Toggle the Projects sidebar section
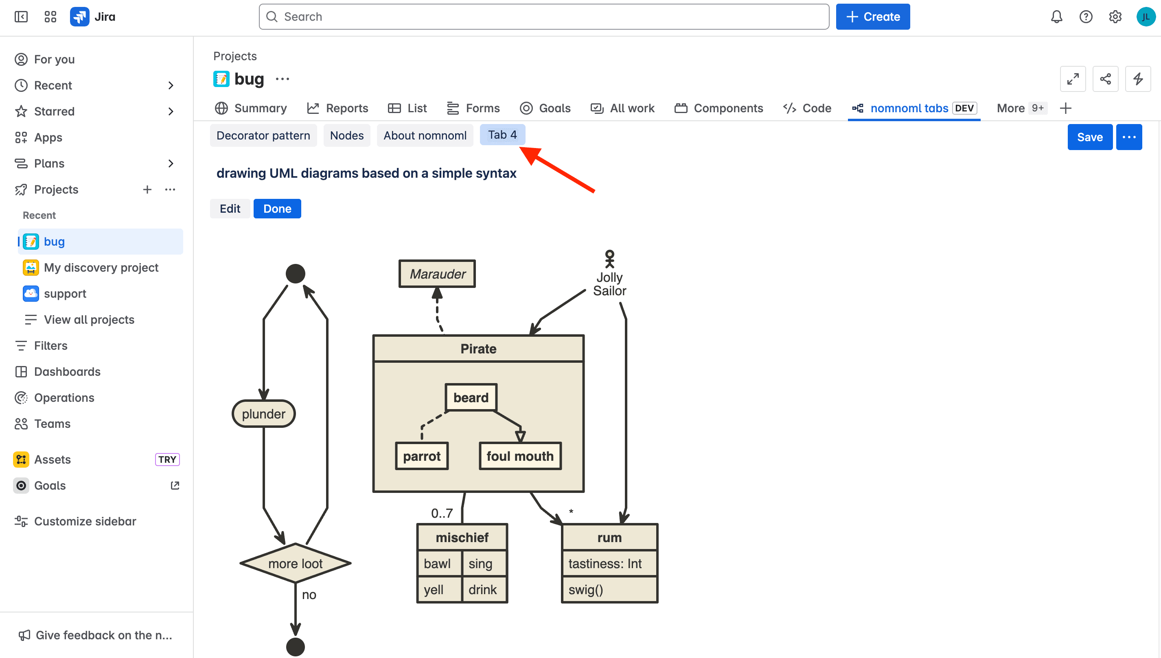This screenshot has width=1161, height=658. pos(56,190)
